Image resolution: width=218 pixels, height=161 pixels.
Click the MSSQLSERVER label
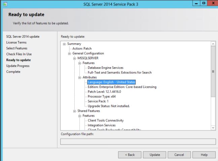pyautogui.click(x=88, y=58)
